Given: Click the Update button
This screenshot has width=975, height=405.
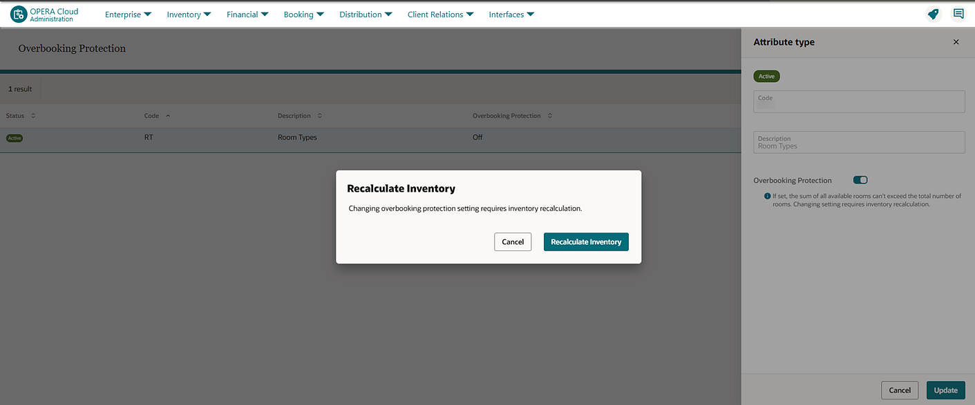Looking at the screenshot, I should click(x=945, y=390).
